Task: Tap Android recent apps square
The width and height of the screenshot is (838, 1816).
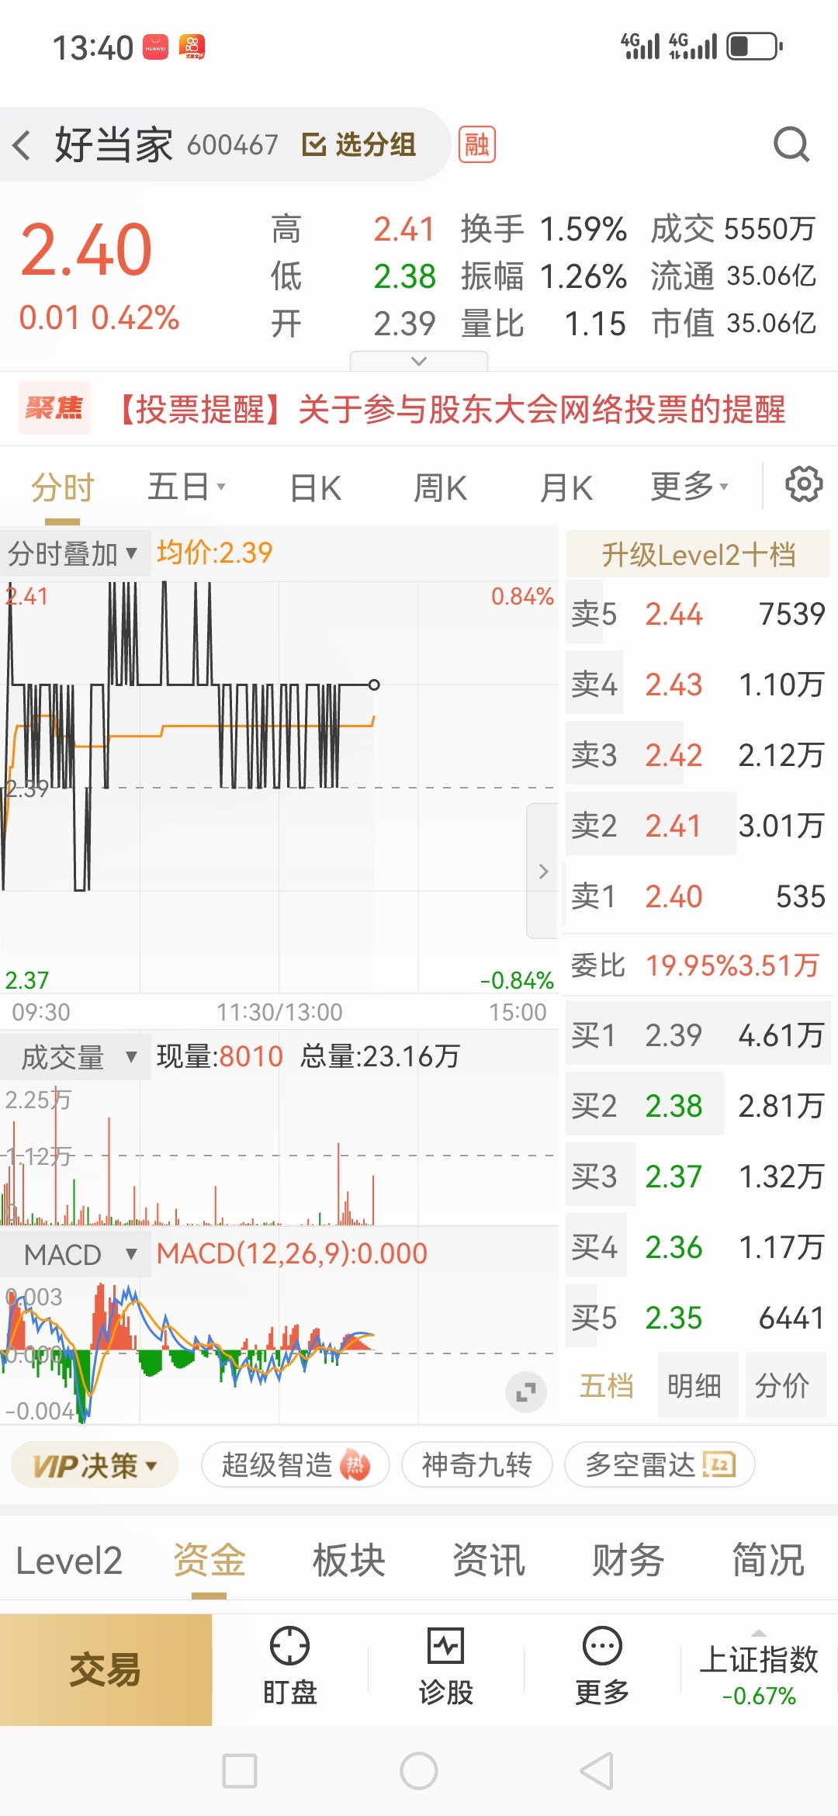Action: click(x=240, y=1771)
